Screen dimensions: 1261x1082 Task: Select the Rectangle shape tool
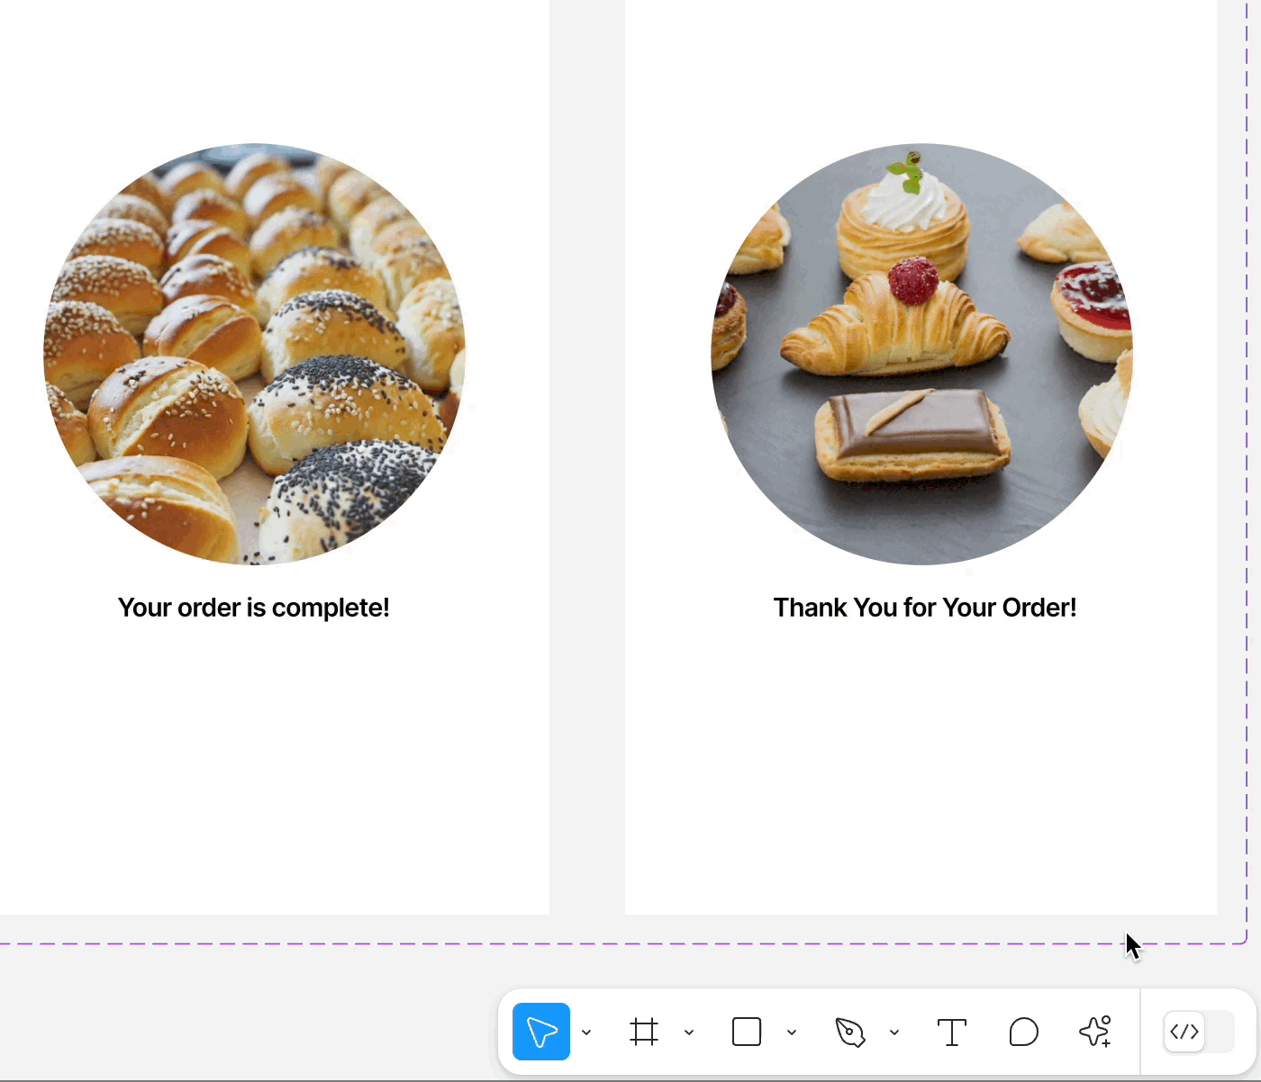point(747,1032)
